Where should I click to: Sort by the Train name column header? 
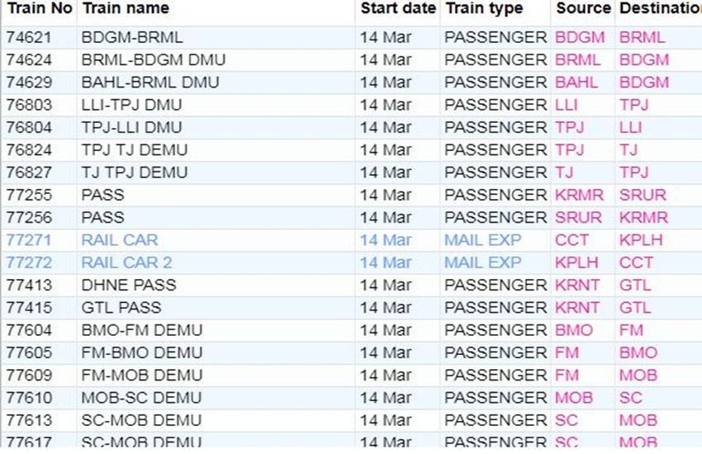coord(125,9)
